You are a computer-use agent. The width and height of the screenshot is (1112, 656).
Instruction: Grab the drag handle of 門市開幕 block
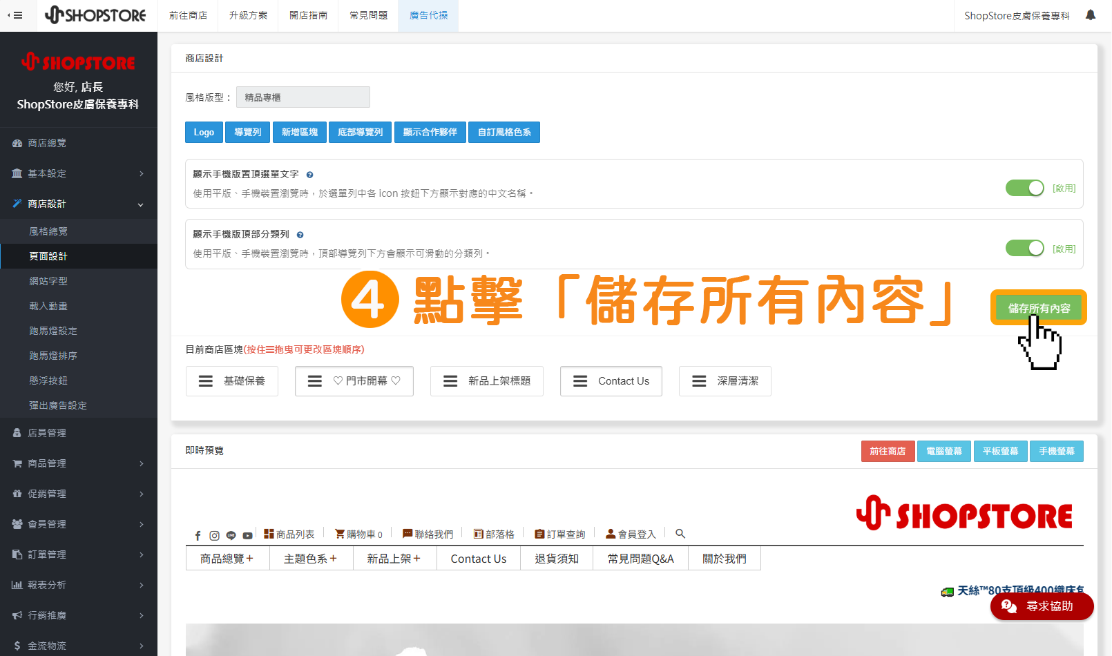[x=315, y=381]
